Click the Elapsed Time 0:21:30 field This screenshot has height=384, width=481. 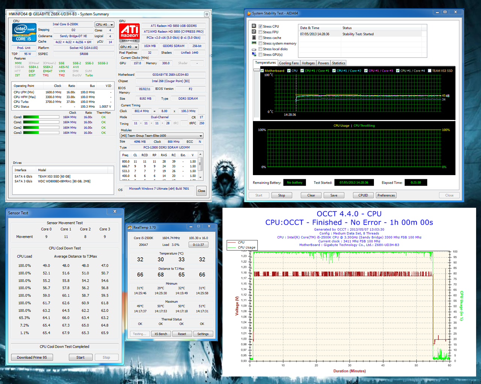(416, 183)
